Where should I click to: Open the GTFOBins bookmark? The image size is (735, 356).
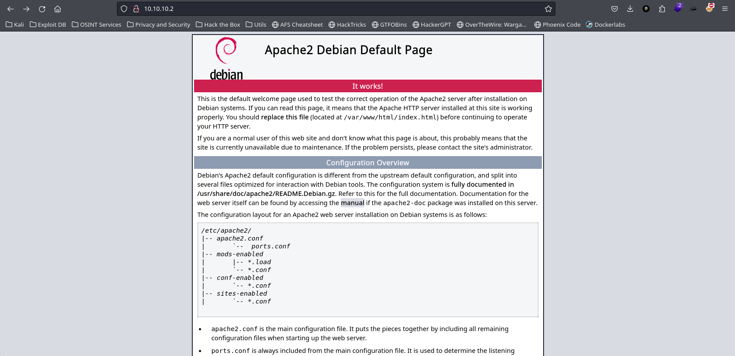(389, 24)
